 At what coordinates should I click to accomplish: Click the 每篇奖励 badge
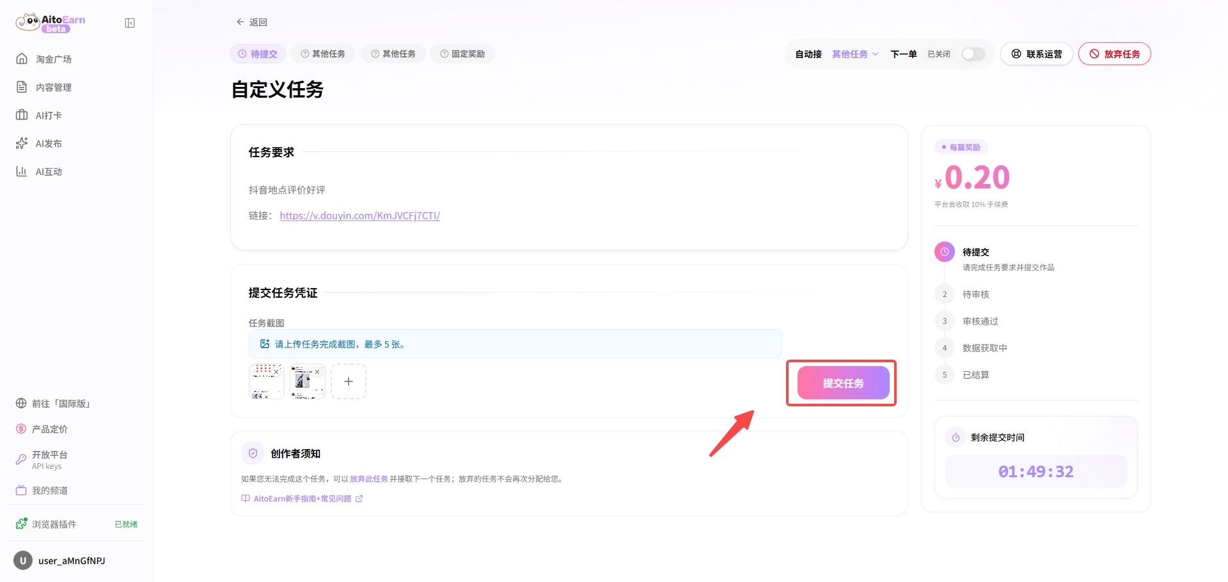pos(961,148)
